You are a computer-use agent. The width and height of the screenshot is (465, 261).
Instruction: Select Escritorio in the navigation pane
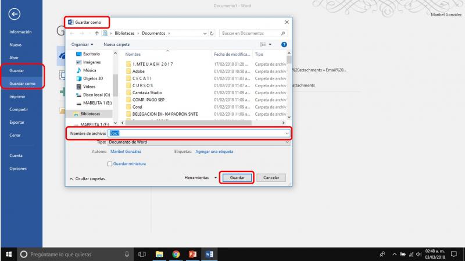click(x=91, y=54)
